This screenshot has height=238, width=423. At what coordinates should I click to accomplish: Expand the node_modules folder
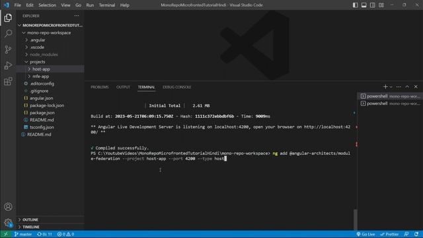tap(50, 54)
